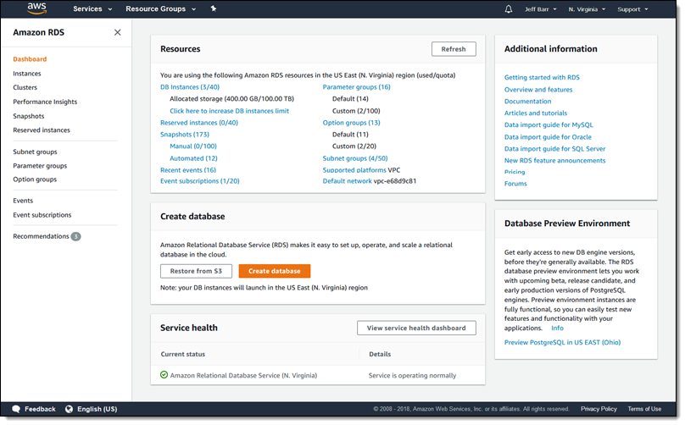The height and width of the screenshot is (425, 685).
Task: Click the Recommendations count badge
Action: (x=76, y=237)
